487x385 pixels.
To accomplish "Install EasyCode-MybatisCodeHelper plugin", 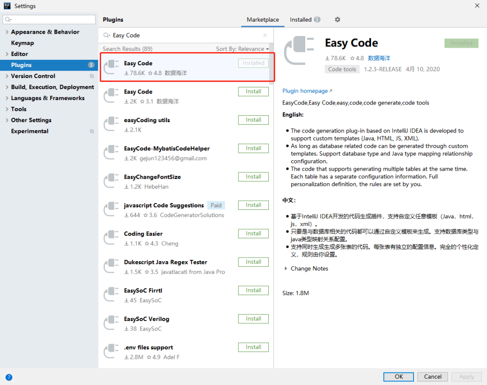I will (x=253, y=148).
